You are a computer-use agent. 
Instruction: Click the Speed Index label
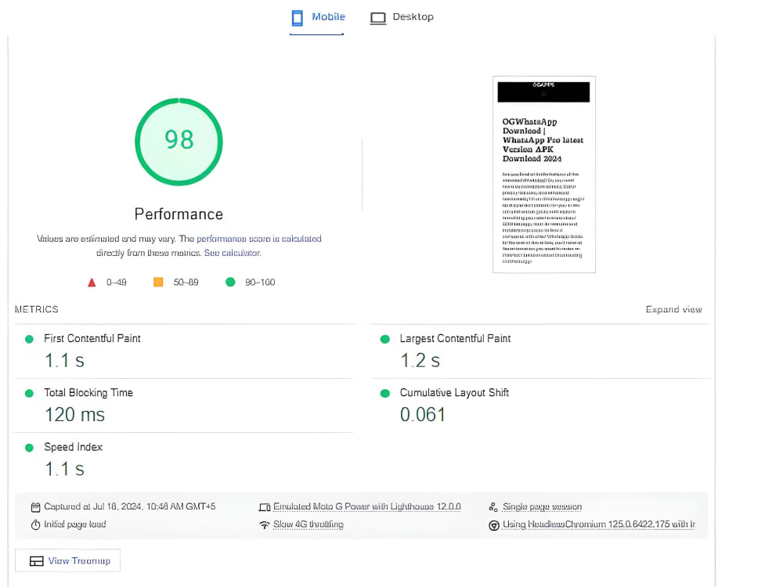73,447
